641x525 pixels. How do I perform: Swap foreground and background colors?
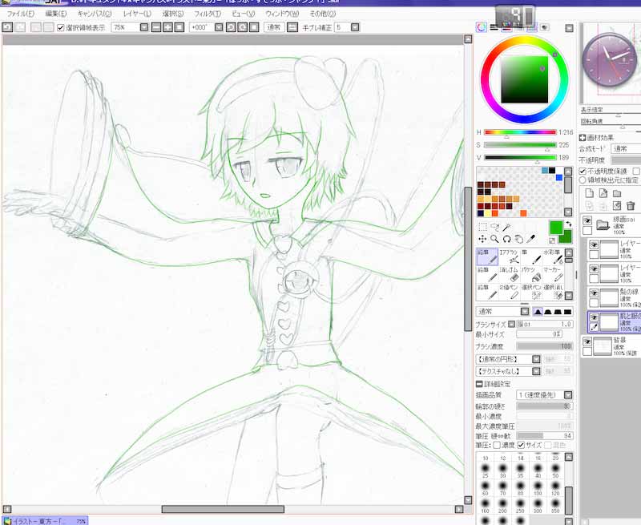(569, 224)
